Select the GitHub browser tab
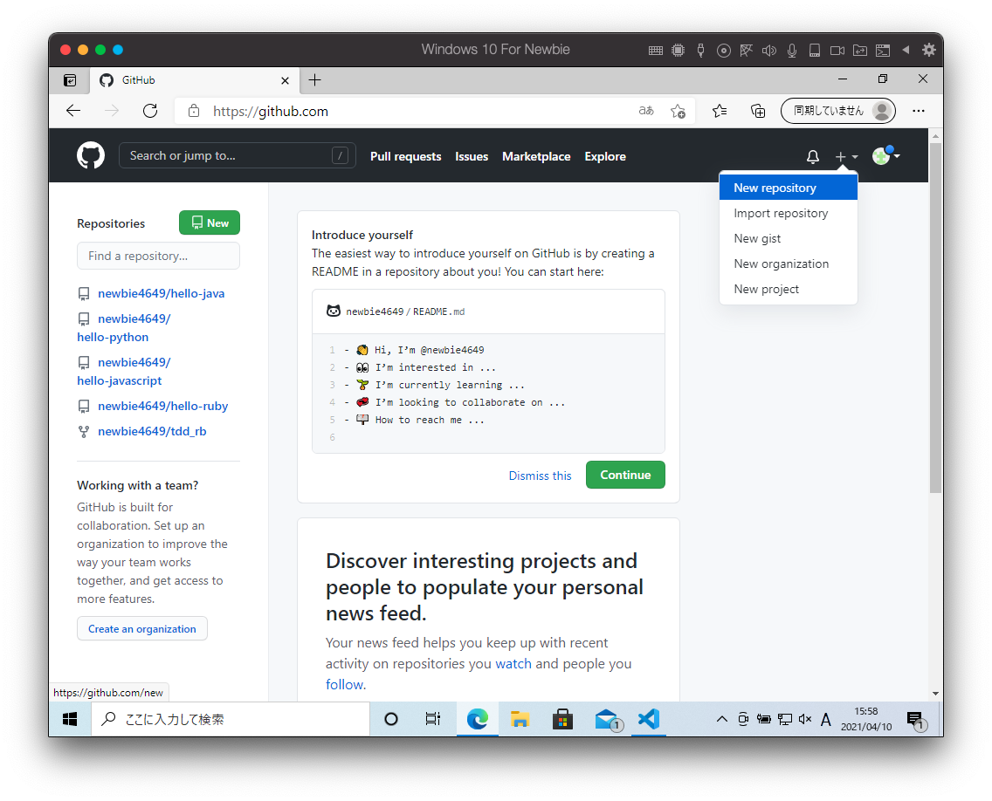 click(194, 80)
